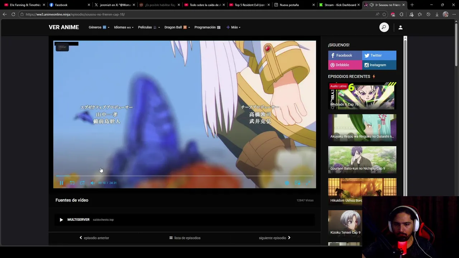This screenshot has width=459, height=258.
Task: Expand the Idiomas dropdown menu
Action: coord(124,27)
